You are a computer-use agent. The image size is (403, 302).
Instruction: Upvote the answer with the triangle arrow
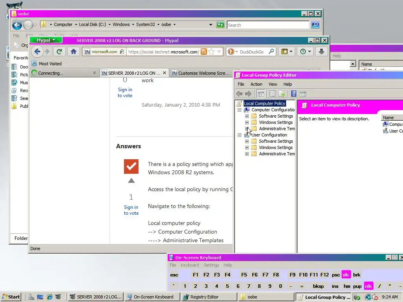pos(131,180)
